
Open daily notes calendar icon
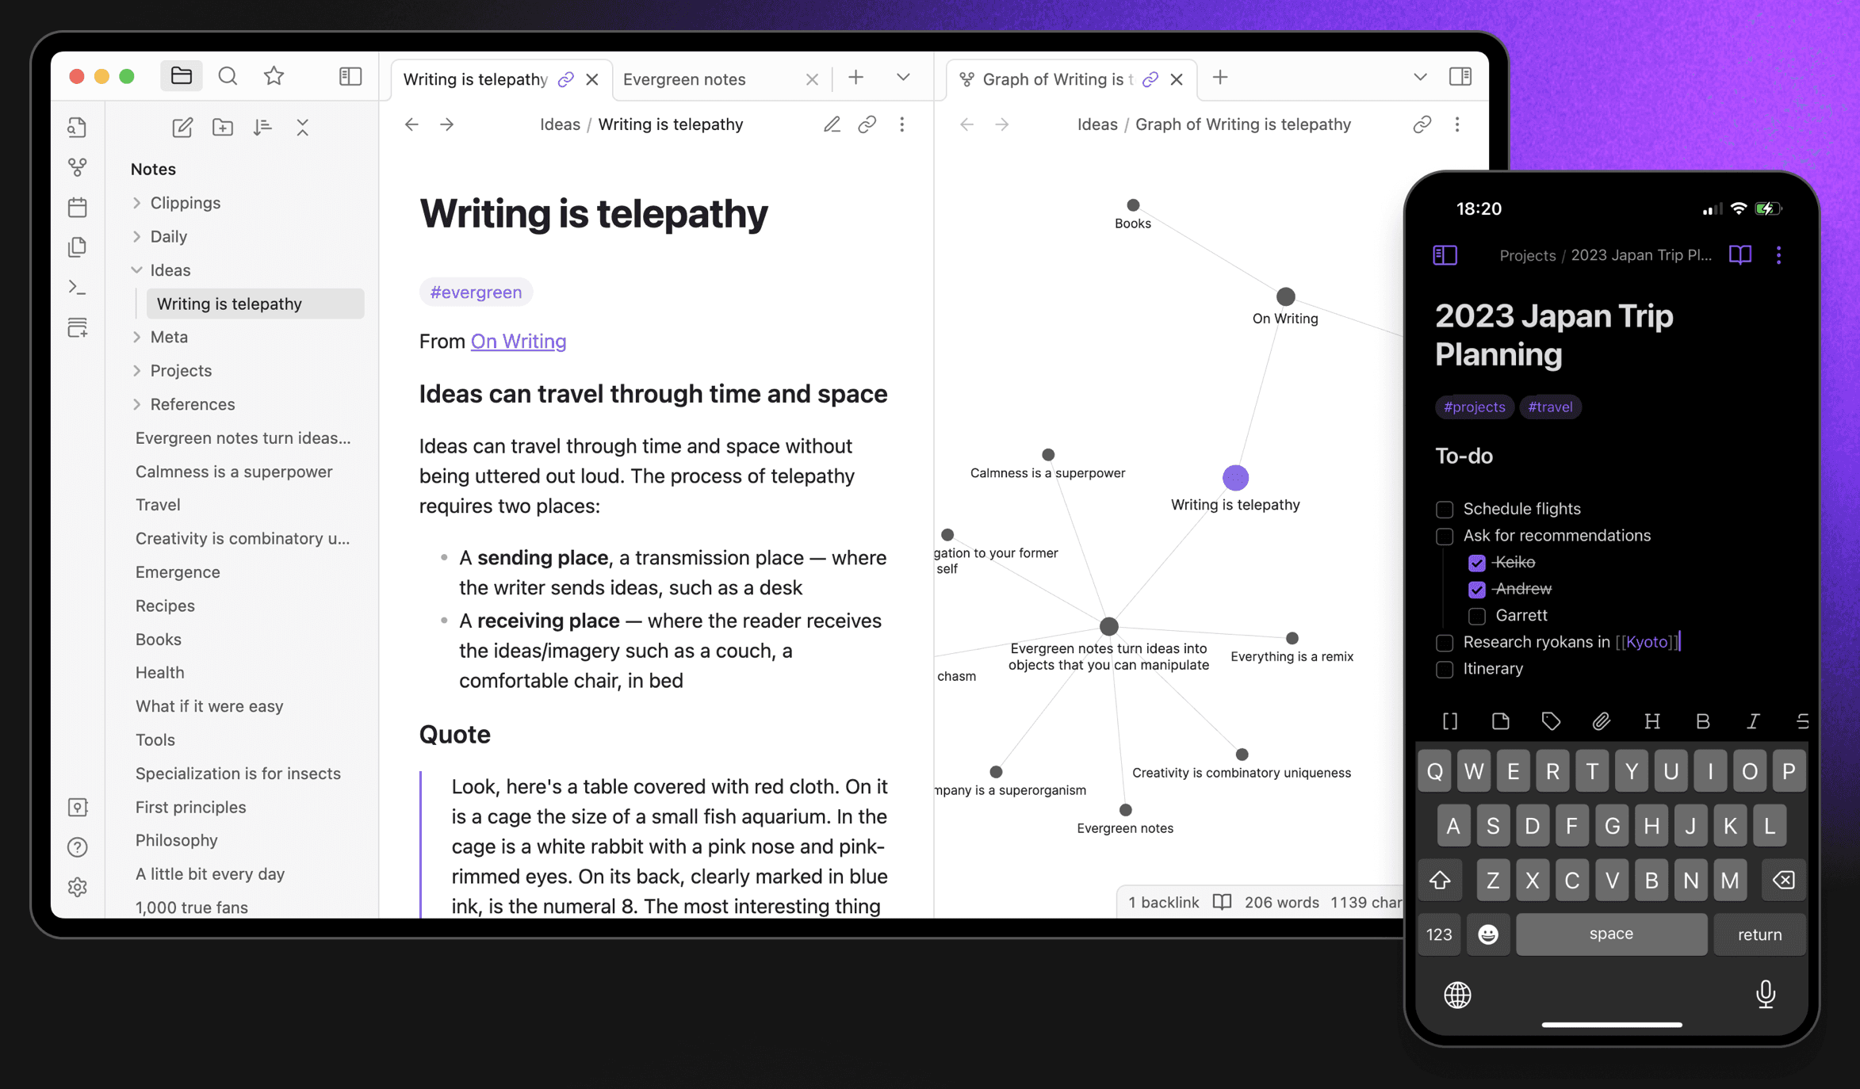(x=77, y=208)
